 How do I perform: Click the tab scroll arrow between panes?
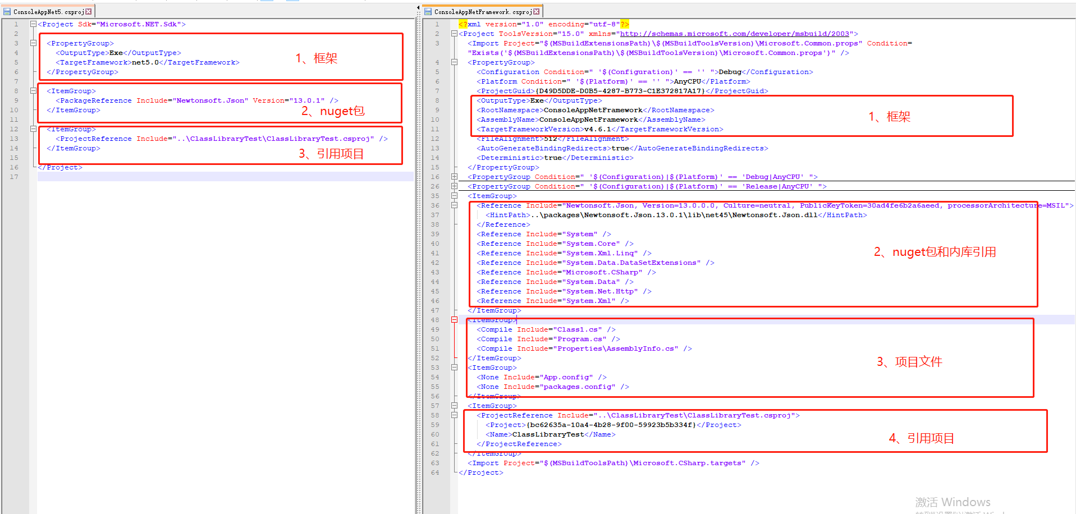[418, 7]
